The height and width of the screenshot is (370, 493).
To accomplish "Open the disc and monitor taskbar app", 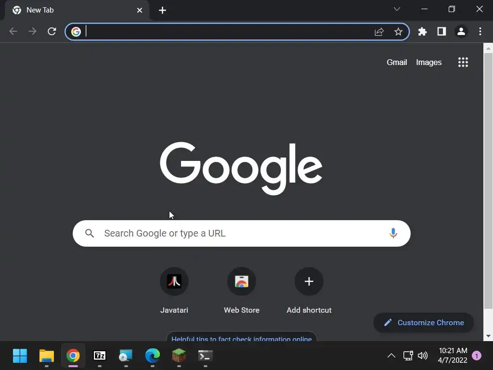I will [126, 356].
